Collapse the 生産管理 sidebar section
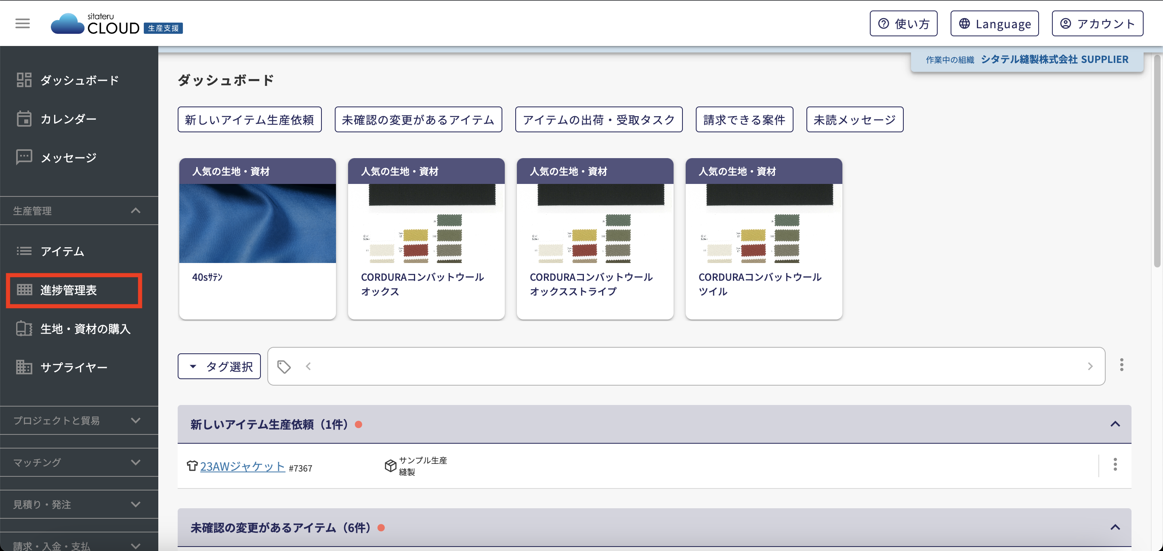Screen dimensions: 1163x551 [135, 211]
